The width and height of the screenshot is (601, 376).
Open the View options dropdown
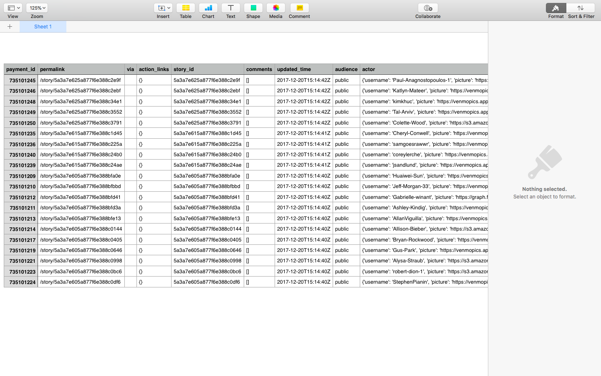(13, 8)
